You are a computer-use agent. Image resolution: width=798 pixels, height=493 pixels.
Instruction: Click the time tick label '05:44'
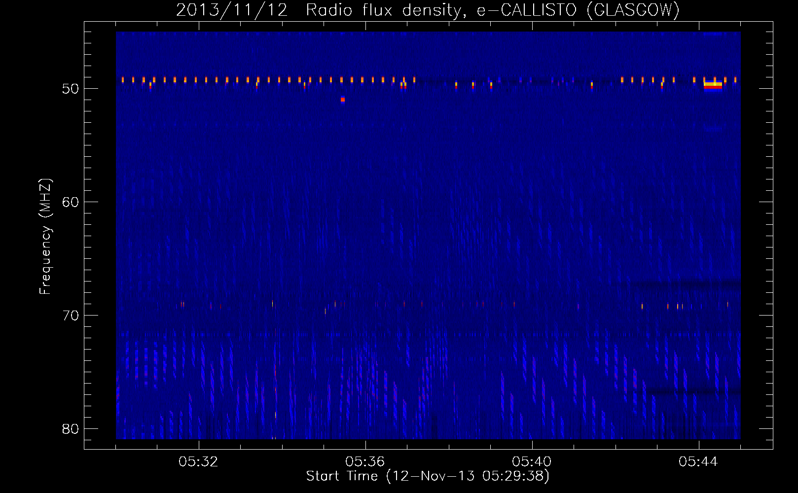[x=698, y=462]
